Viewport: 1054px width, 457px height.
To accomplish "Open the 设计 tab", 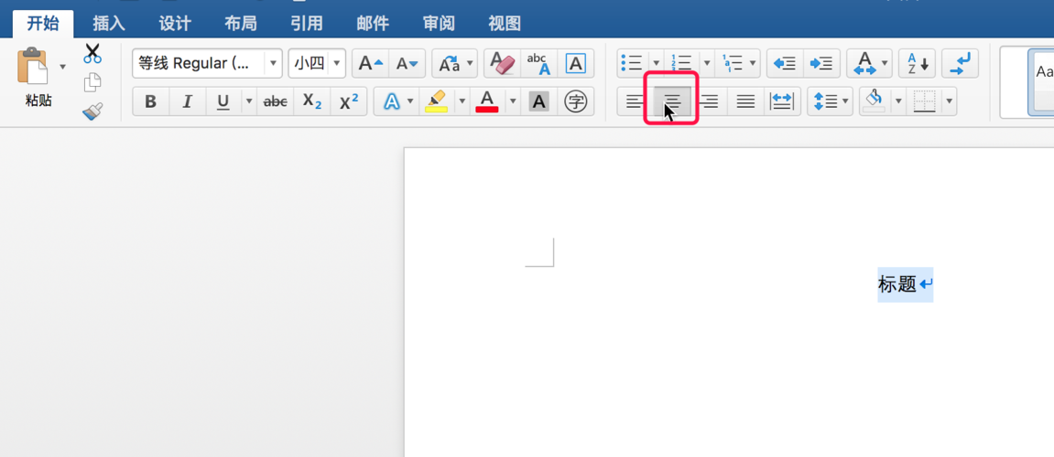I will click(175, 24).
